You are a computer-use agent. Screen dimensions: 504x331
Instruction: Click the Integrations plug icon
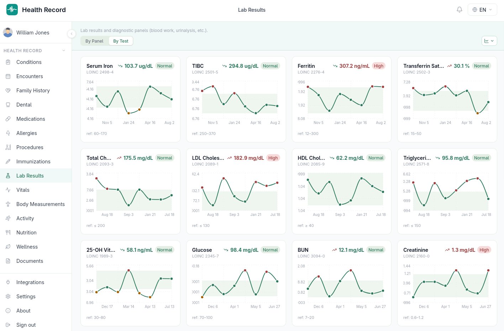pos(8,282)
